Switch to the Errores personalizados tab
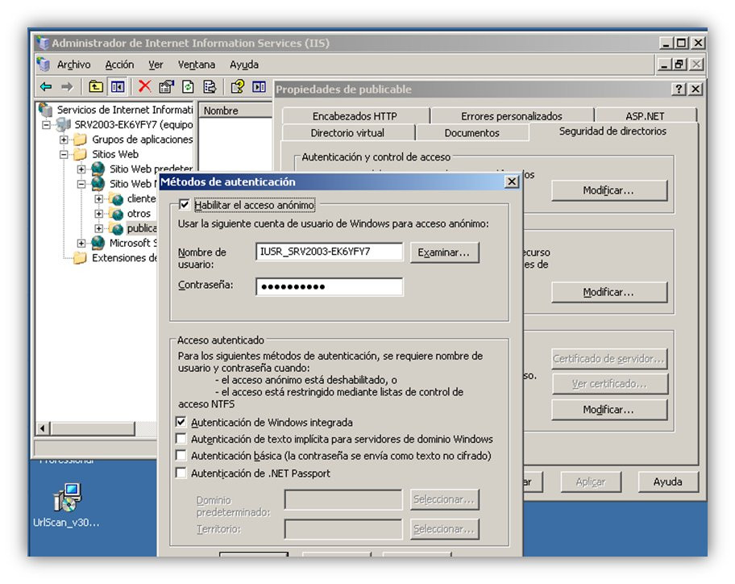This screenshot has height=584, width=735. [512, 116]
